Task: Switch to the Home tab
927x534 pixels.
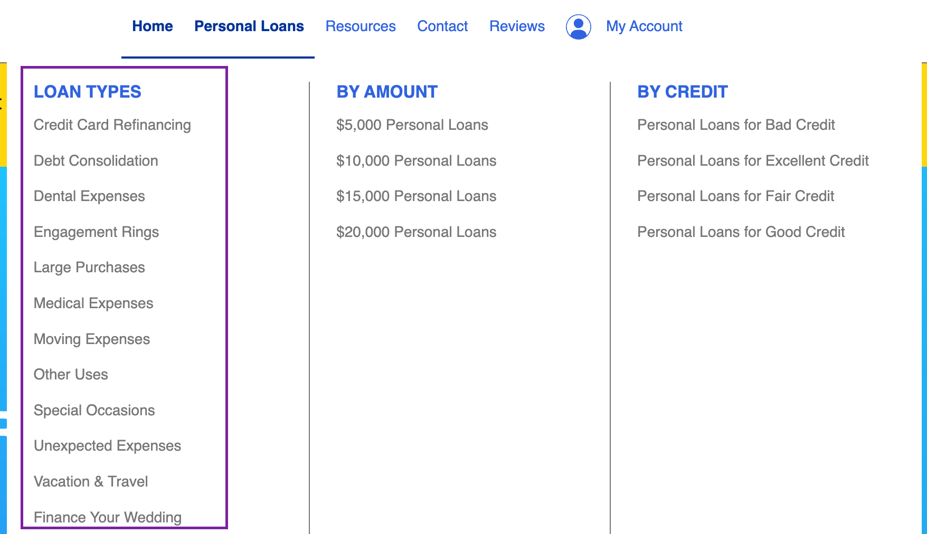Action: pyautogui.click(x=153, y=25)
